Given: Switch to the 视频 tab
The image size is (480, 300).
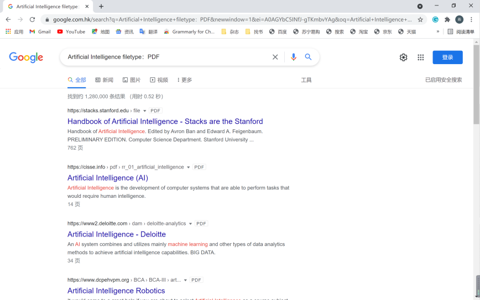Looking at the screenshot, I should tap(159, 80).
